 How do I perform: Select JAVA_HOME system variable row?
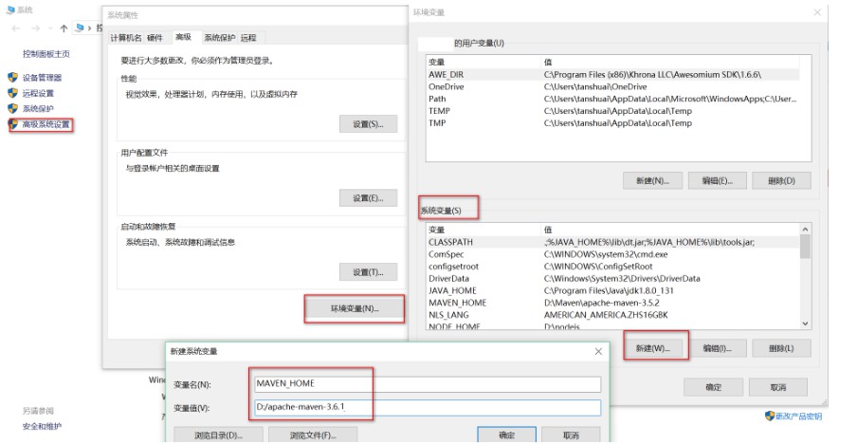[x=613, y=290]
